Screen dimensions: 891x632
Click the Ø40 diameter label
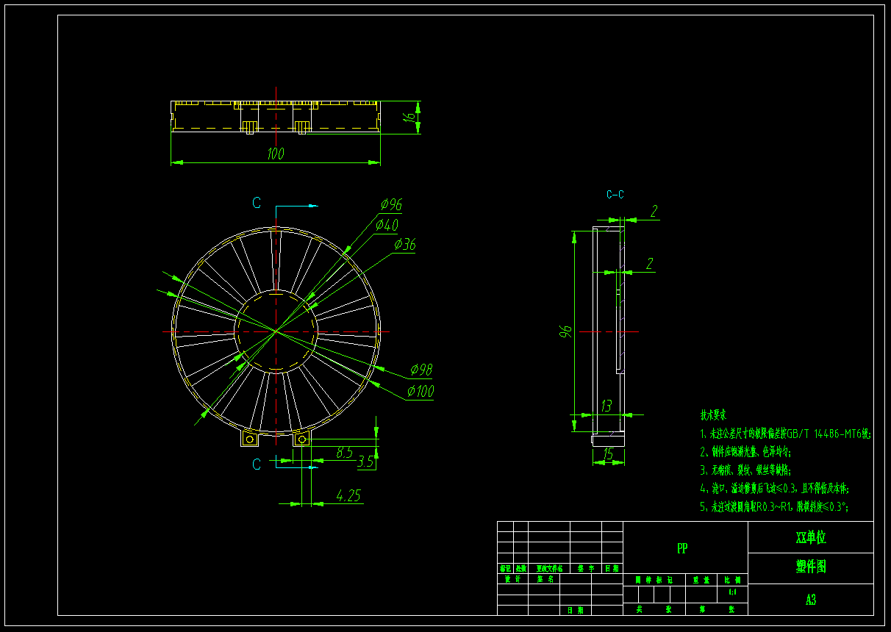click(387, 224)
